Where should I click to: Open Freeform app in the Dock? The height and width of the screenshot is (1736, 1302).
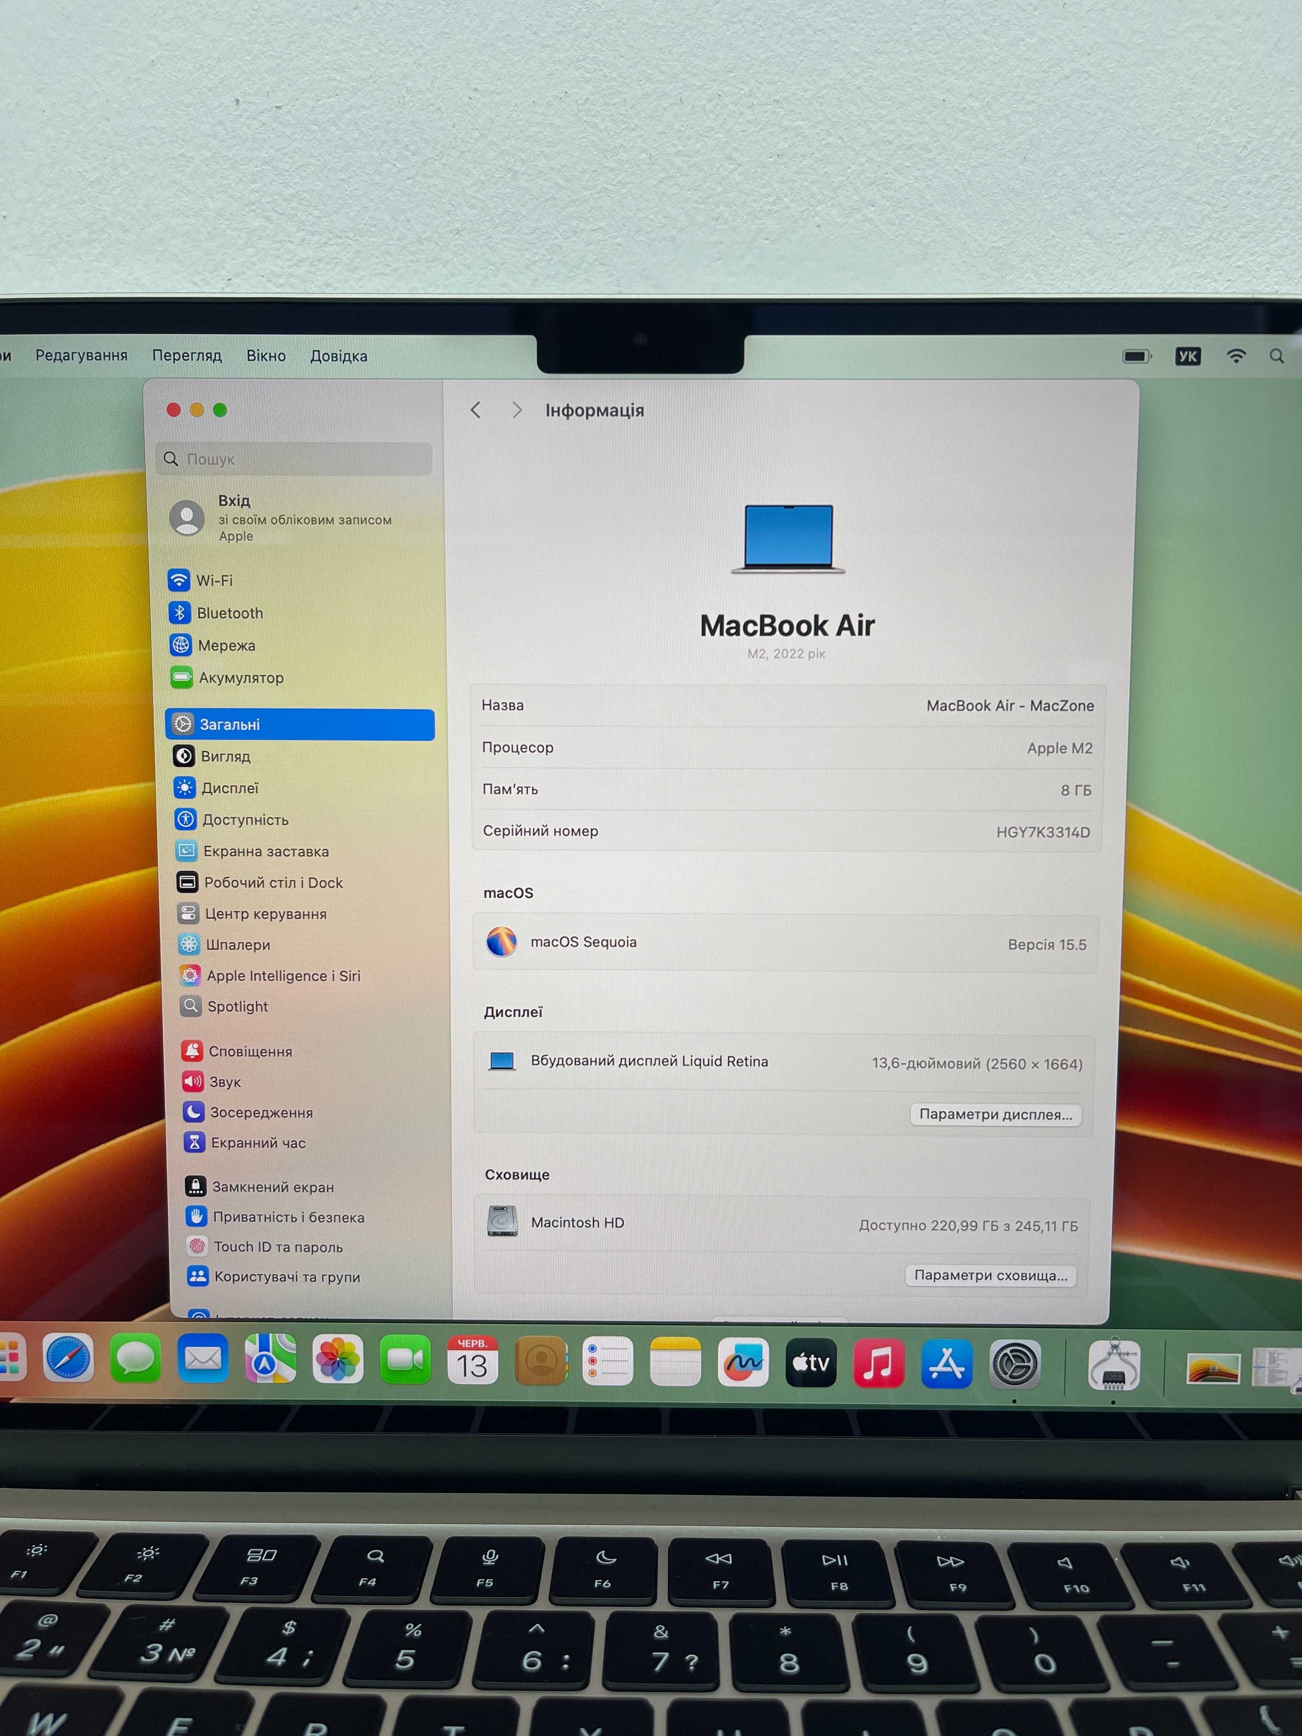pos(743,1362)
